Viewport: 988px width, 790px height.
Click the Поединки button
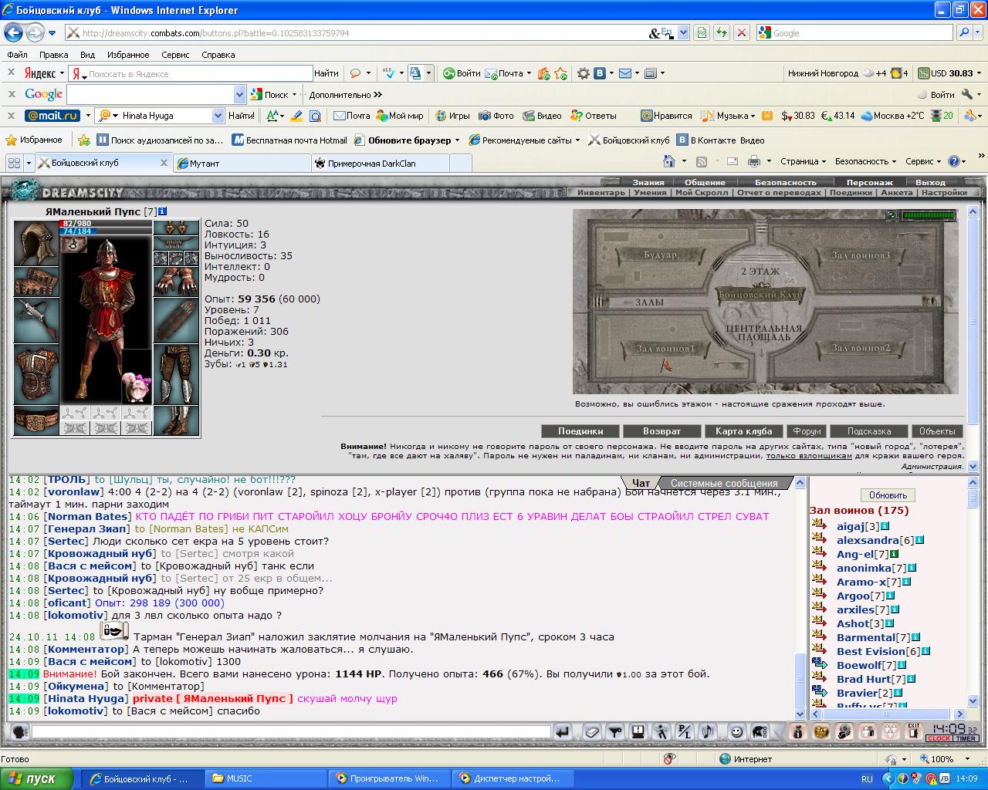coord(580,431)
